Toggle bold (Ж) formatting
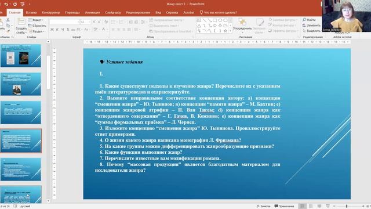The image size is (371, 209). 52,30
